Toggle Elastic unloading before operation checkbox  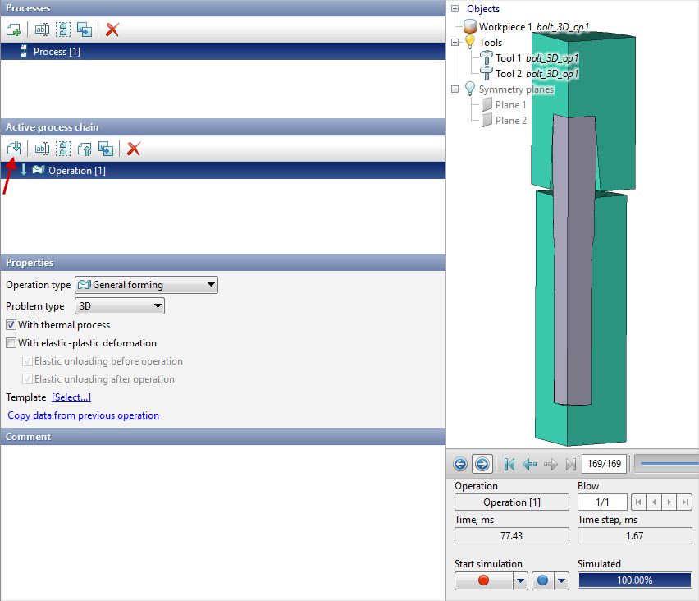pyautogui.click(x=28, y=361)
